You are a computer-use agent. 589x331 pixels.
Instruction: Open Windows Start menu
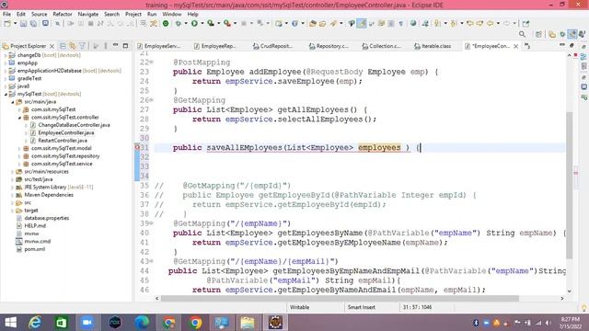[10, 323]
